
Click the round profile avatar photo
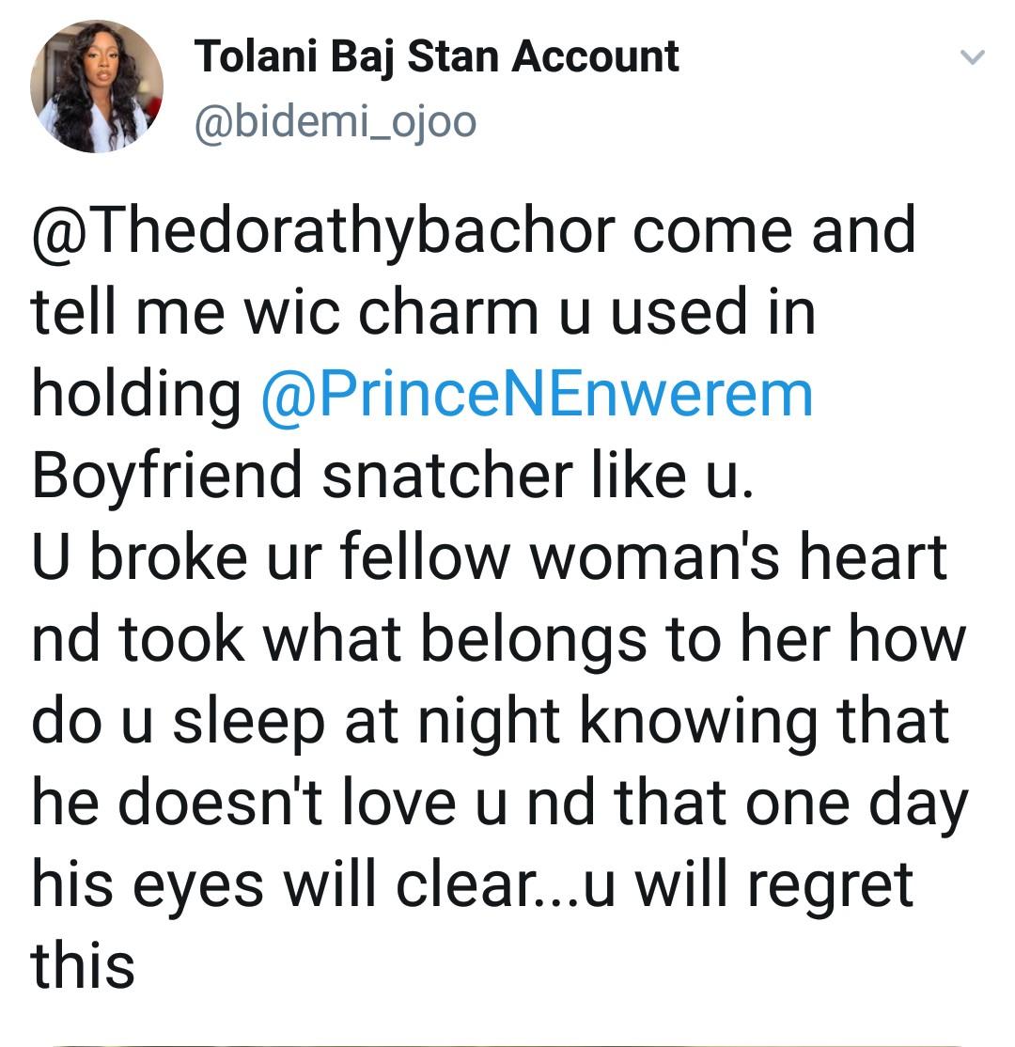pos(97,86)
